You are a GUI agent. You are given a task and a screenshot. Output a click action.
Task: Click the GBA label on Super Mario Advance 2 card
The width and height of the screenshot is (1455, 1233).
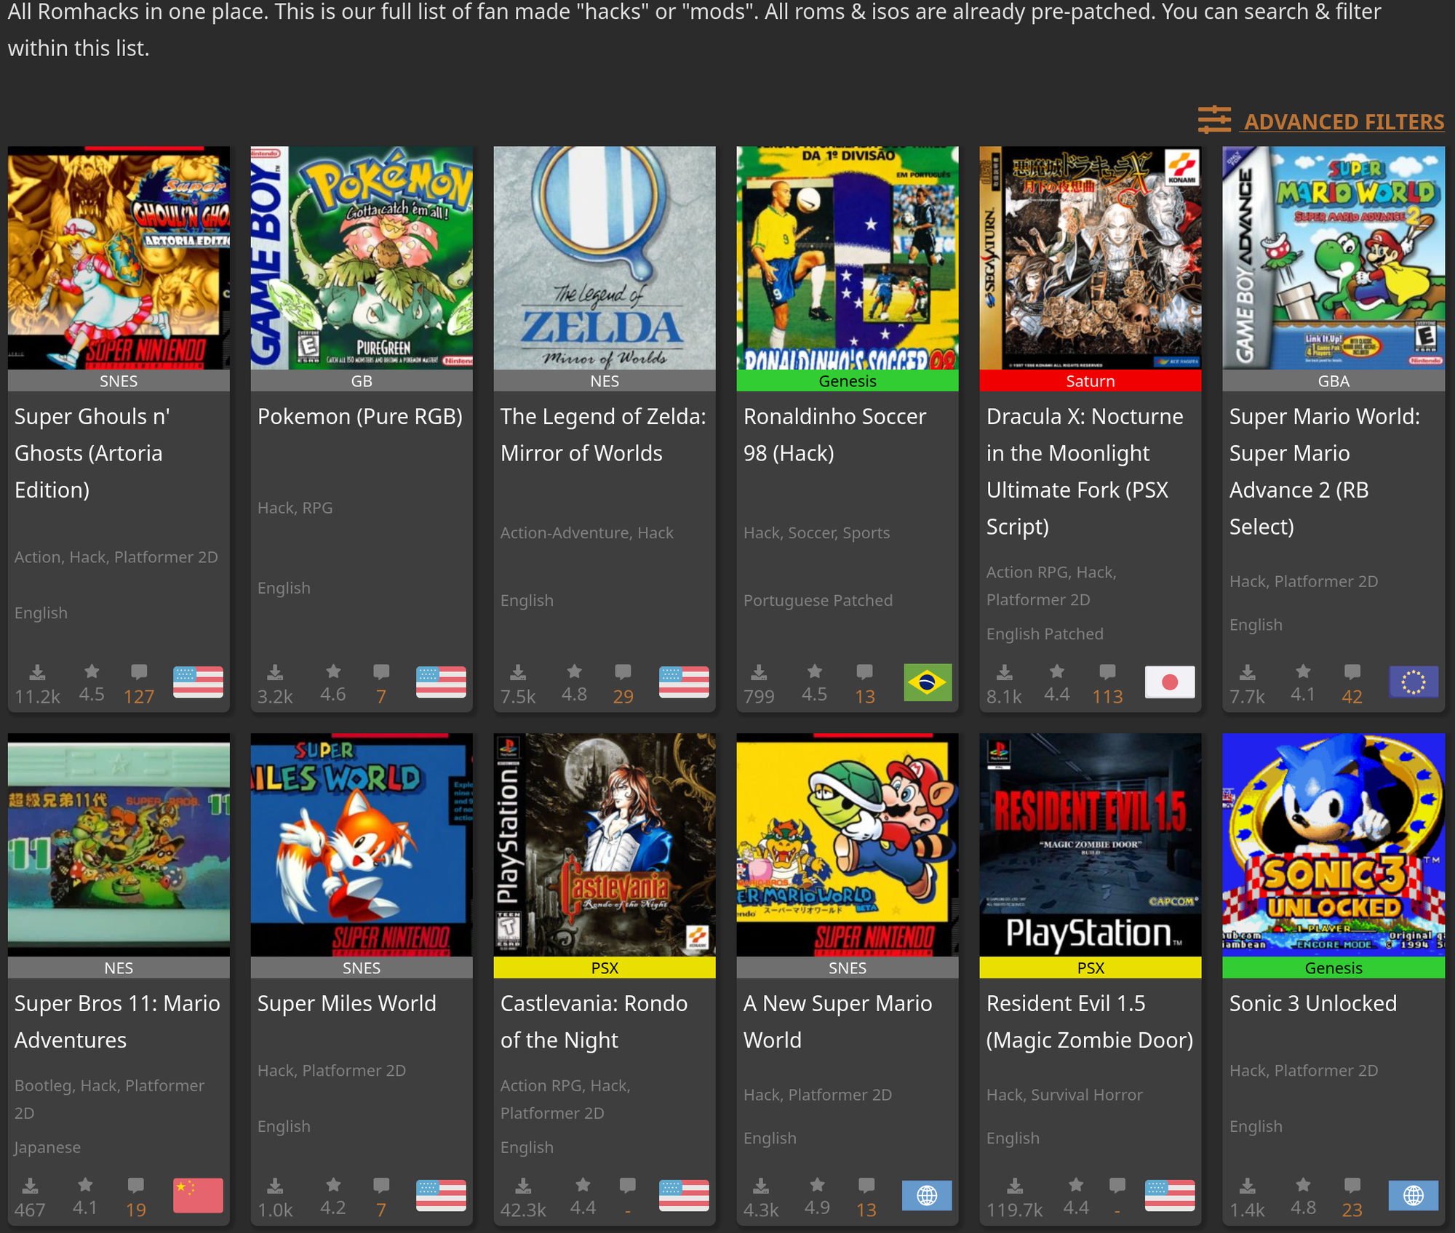(x=1334, y=380)
